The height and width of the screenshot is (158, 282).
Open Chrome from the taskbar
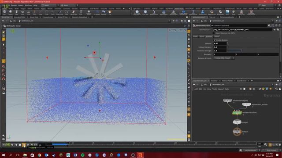39,155
